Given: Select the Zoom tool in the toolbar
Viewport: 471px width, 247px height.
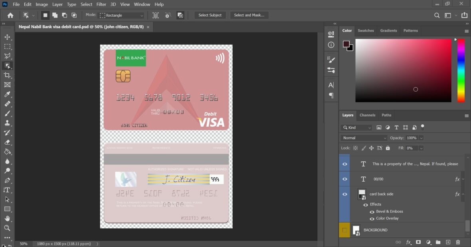Looking at the screenshot, I should 7,228.
